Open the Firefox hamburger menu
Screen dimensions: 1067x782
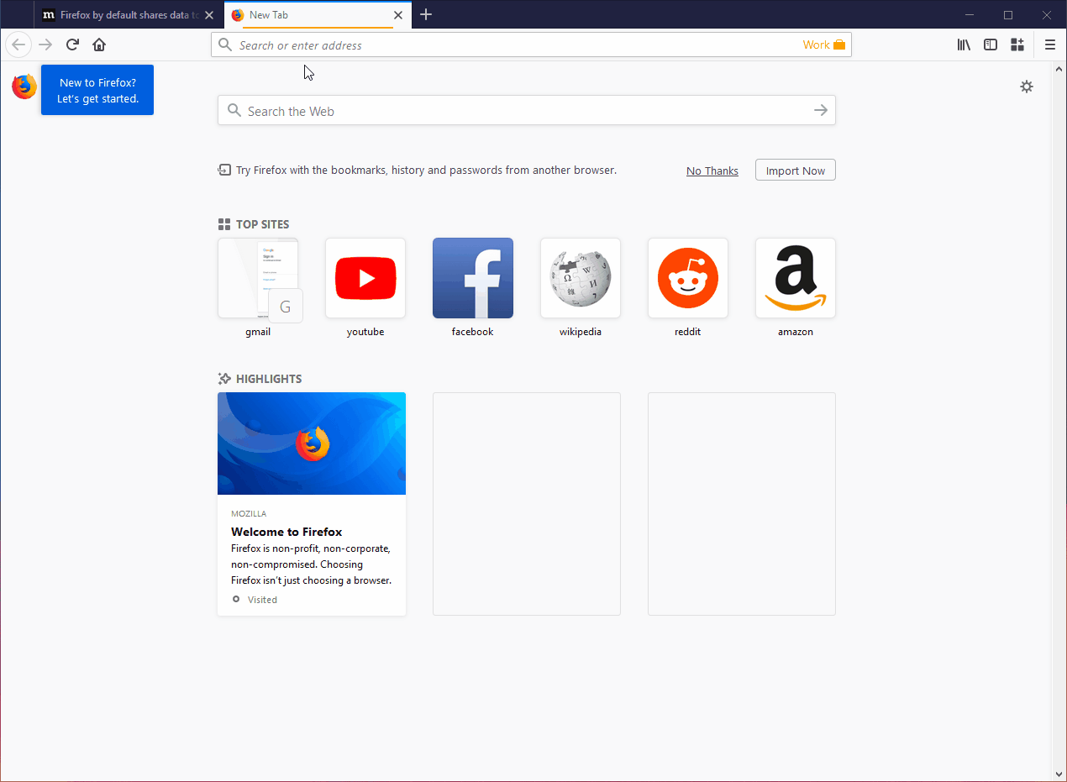(x=1049, y=45)
